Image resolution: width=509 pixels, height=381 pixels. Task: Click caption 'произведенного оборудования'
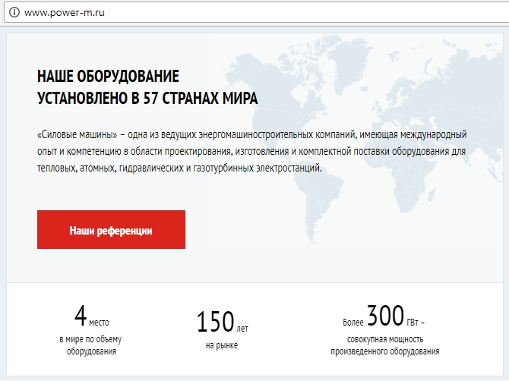click(x=385, y=351)
